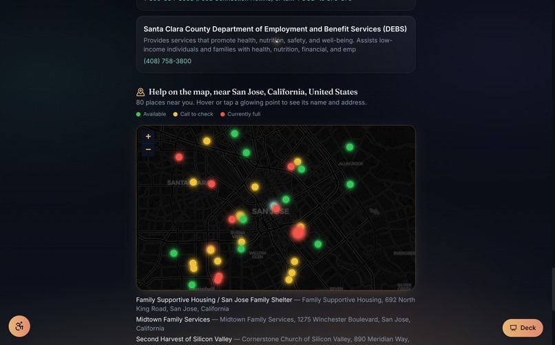The height and width of the screenshot is (345, 555).
Task: Click the lone yellow marker north of San Jose label
Action: pyautogui.click(x=255, y=187)
